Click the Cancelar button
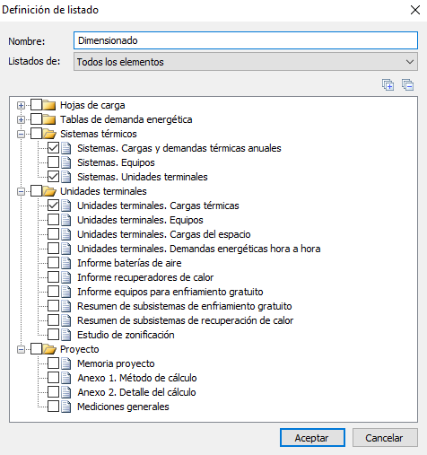 pyautogui.click(x=385, y=438)
